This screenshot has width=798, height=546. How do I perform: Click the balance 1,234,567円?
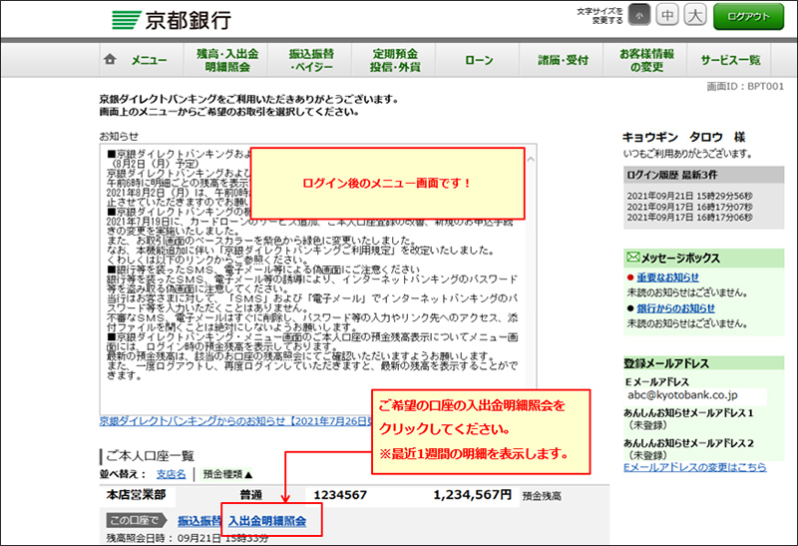pos(472,495)
